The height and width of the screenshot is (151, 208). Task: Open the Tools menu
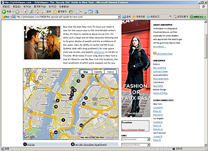pos(52,7)
